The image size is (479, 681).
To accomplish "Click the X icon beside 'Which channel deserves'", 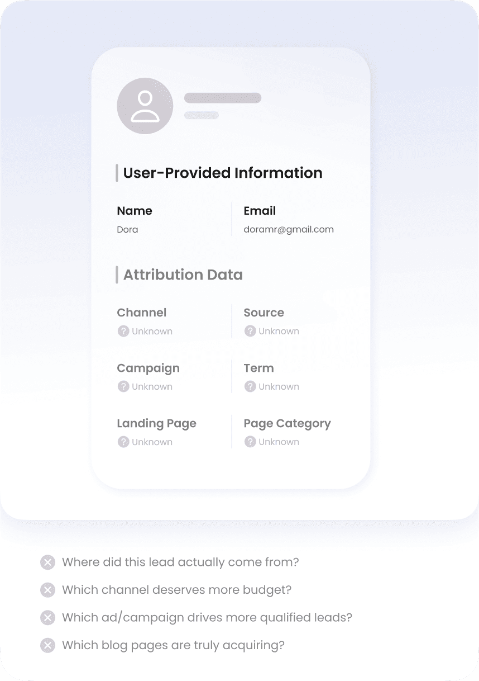I will [48, 590].
